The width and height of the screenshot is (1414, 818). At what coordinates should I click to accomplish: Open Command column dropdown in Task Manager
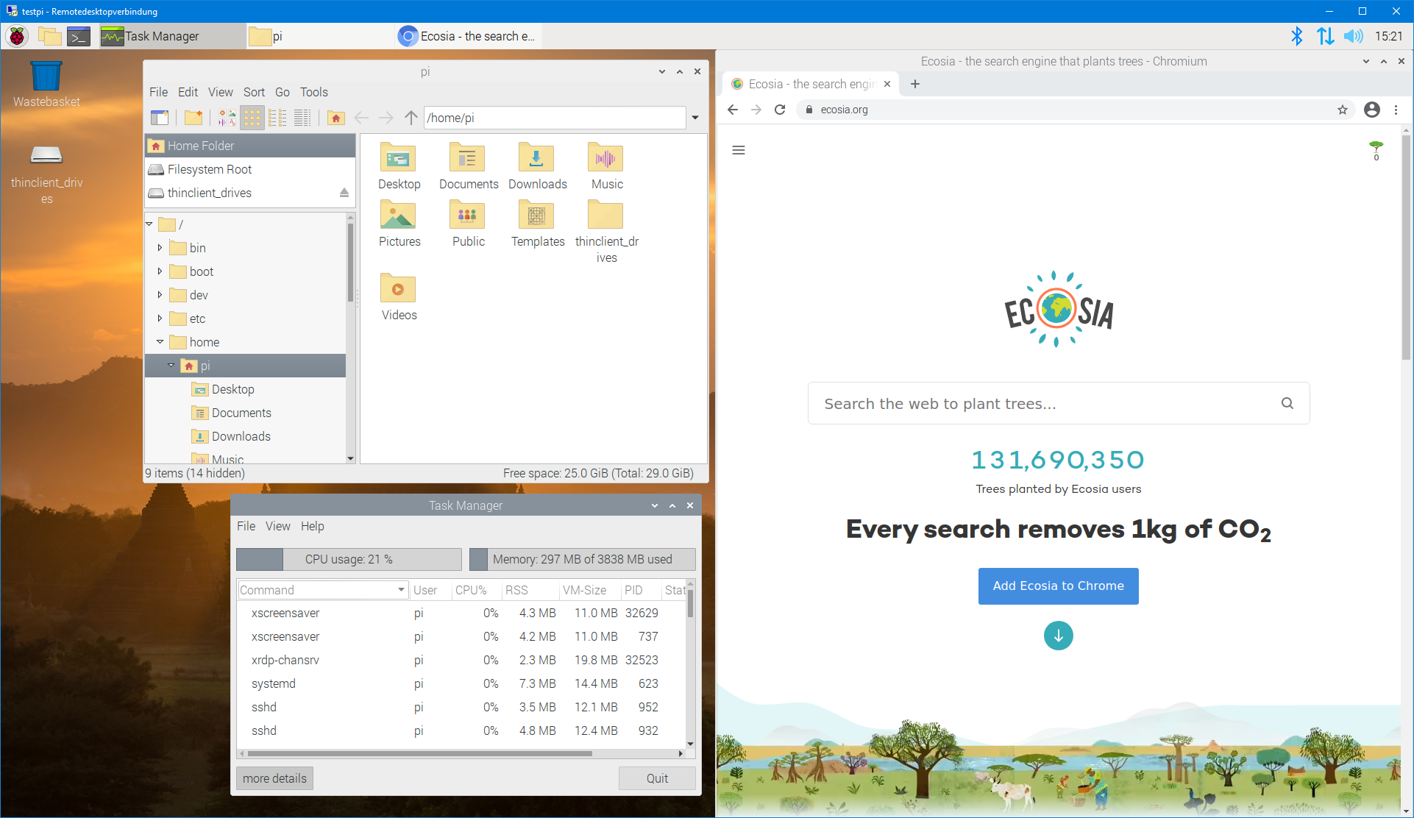pyautogui.click(x=401, y=590)
